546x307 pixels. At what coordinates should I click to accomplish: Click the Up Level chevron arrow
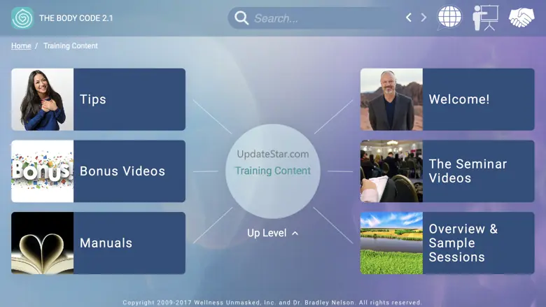pyautogui.click(x=295, y=234)
